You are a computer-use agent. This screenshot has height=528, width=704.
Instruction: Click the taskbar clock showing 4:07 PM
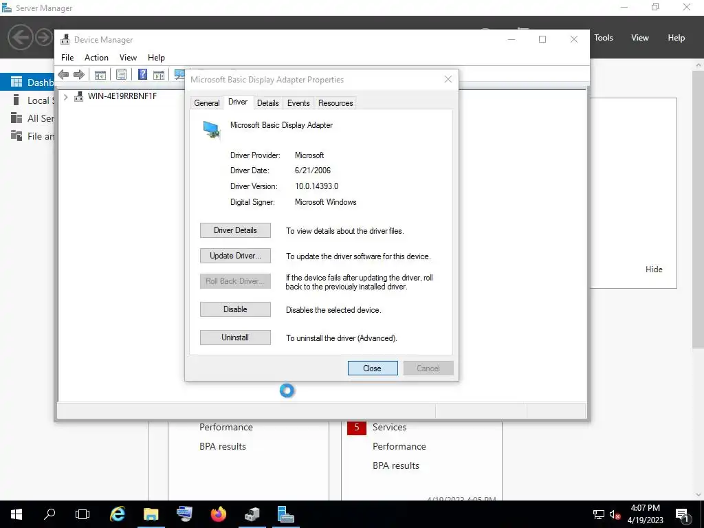point(645,514)
